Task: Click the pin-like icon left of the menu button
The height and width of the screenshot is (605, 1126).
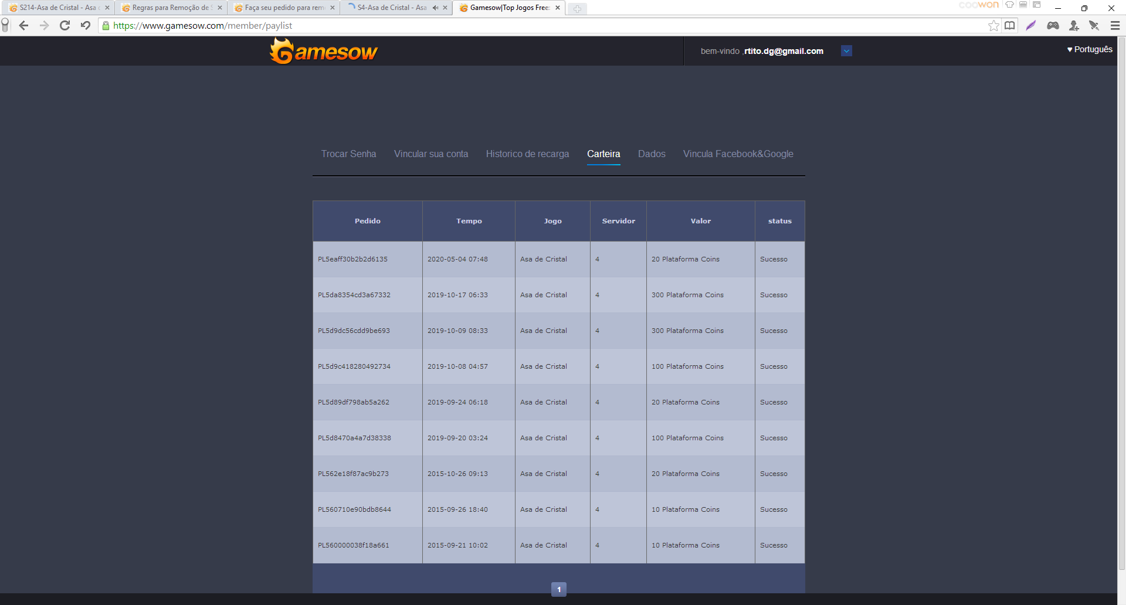Action: click(1094, 25)
